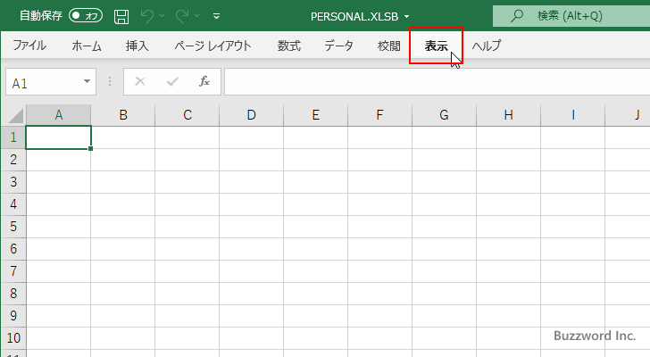Image resolution: width=650 pixels, height=357 pixels.
Task: Open the ヘルプ tab
Action: [487, 46]
